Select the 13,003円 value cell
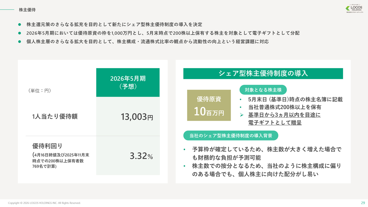 point(137,117)
